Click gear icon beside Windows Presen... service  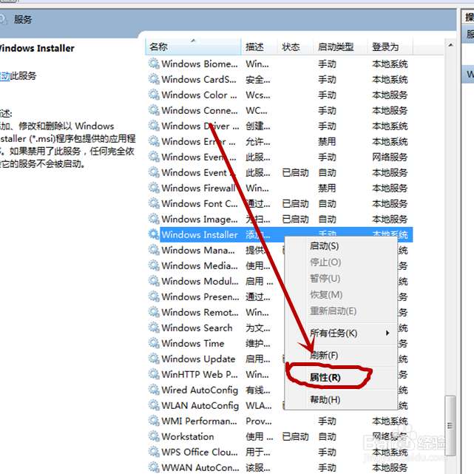pyautogui.click(x=154, y=297)
